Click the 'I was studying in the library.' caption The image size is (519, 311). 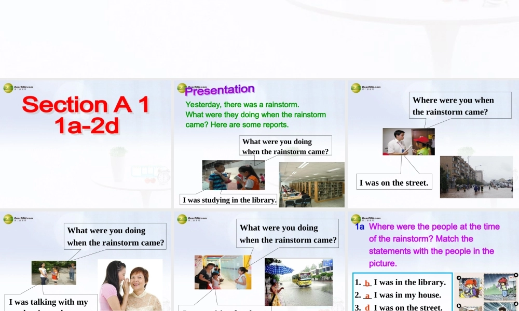tap(228, 200)
